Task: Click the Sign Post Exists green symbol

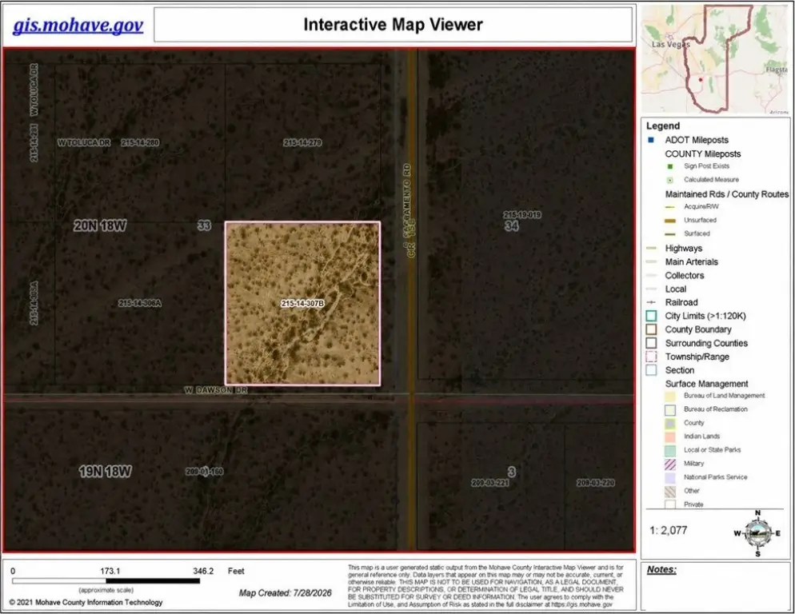Action: (x=669, y=166)
